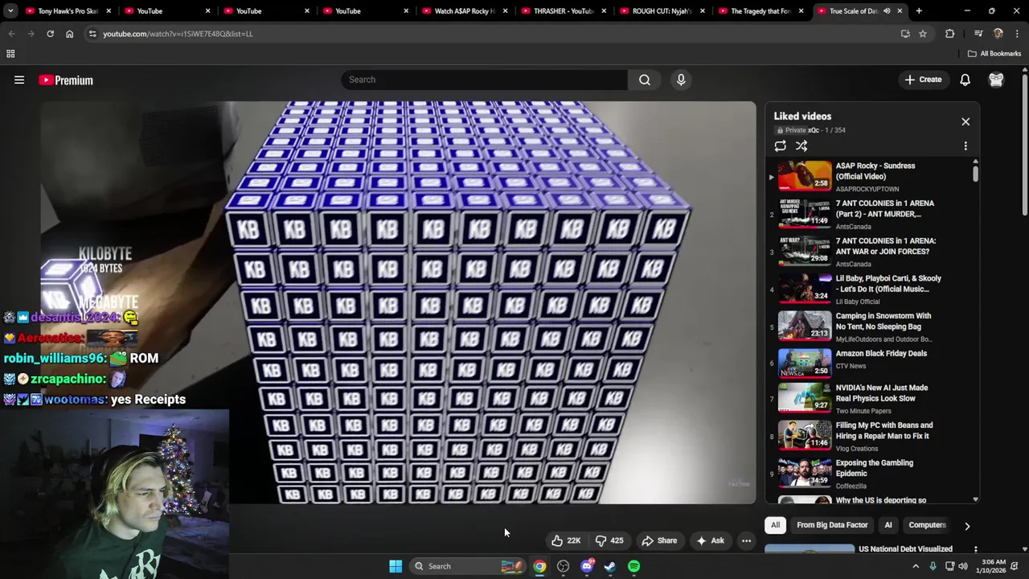Image resolution: width=1029 pixels, height=579 pixels.
Task: Bookmark this page with star icon
Action: point(923,34)
